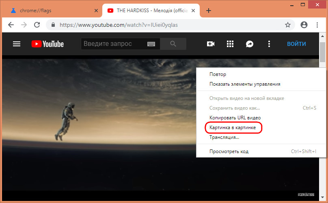The height and width of the screenshot is (203, 328).
Task: Choose Копировать URL видео
Action: 261,118
